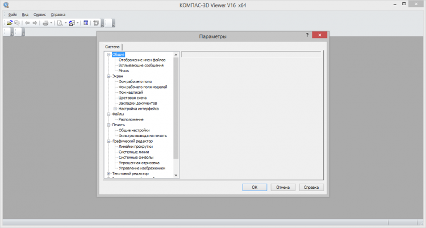Click the print preview page icon
This screenshot has height=228, width=426.
click(x=60, y=23)
